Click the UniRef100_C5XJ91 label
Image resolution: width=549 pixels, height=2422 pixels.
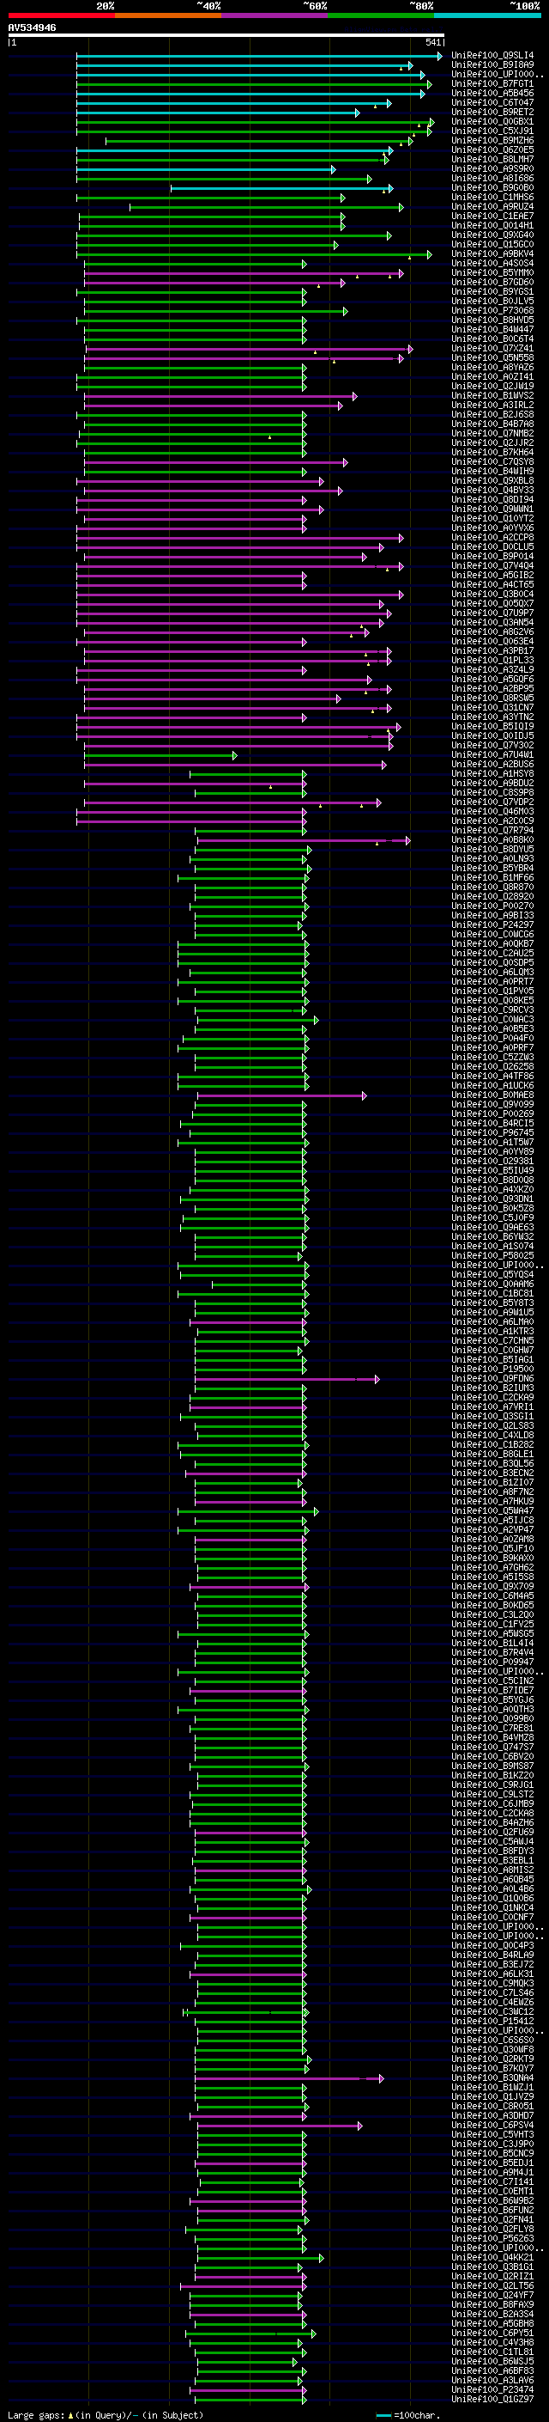pos(492,131)
